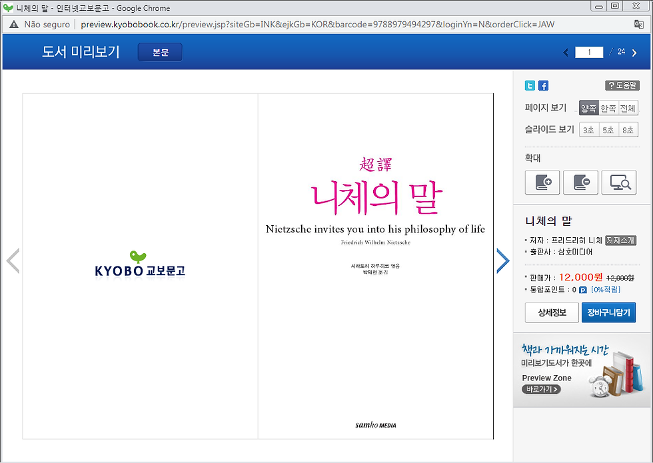Viewport: 653px width, 463px height.
Task: Click the page number input field
Action: (x=589, y=52)
